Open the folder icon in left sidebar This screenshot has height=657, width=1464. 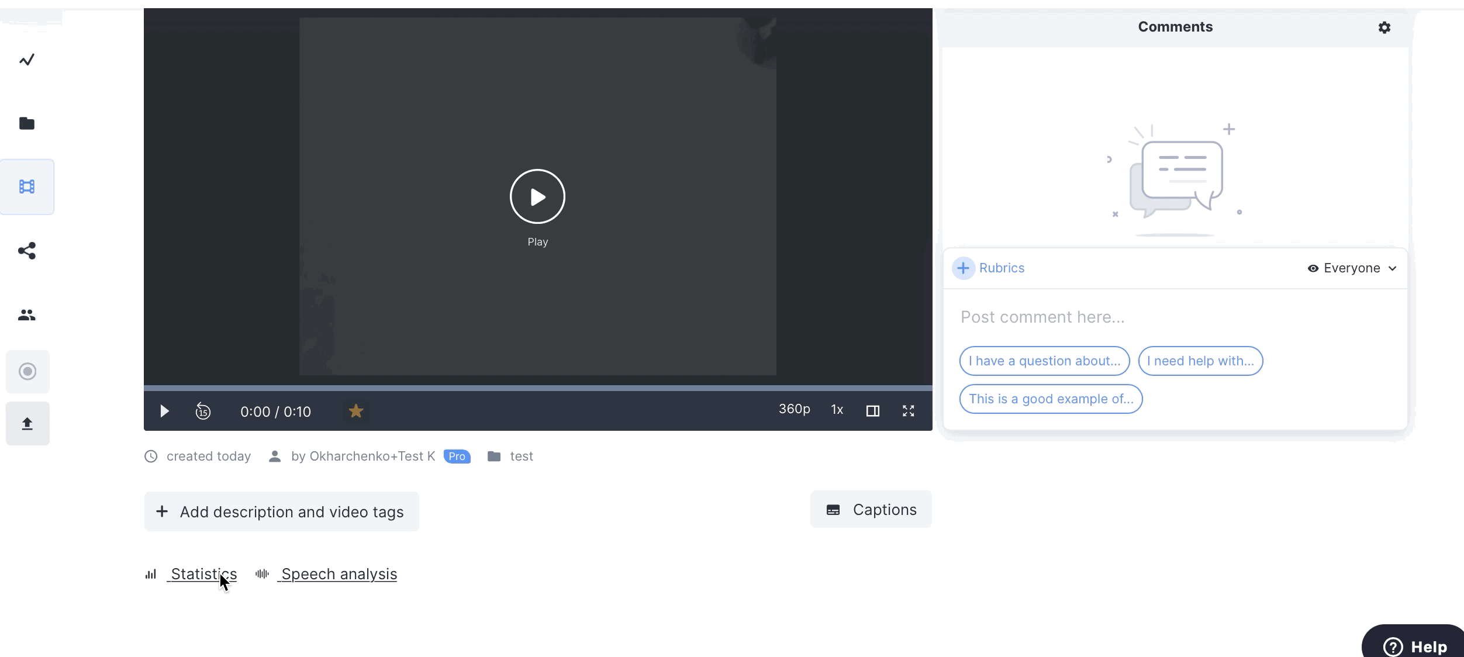coord(27,123)
